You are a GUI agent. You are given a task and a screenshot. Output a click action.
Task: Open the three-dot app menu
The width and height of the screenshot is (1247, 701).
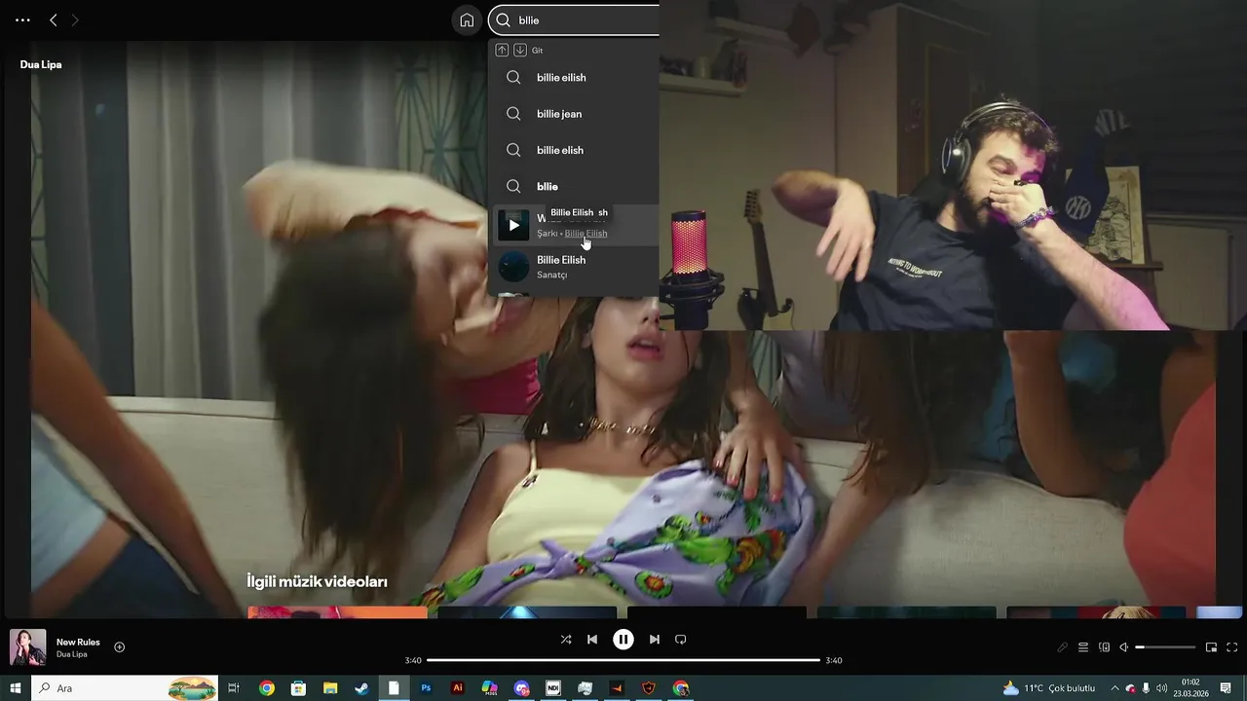pyautogui.click(x=22, y=19)
